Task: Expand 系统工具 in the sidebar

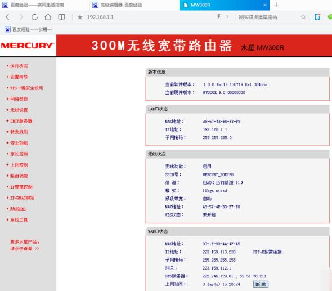Action: pos(19,220)
